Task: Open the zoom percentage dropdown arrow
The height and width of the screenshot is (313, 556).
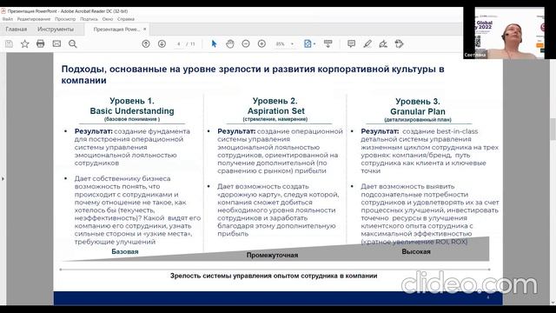Action: pos(292,44)
